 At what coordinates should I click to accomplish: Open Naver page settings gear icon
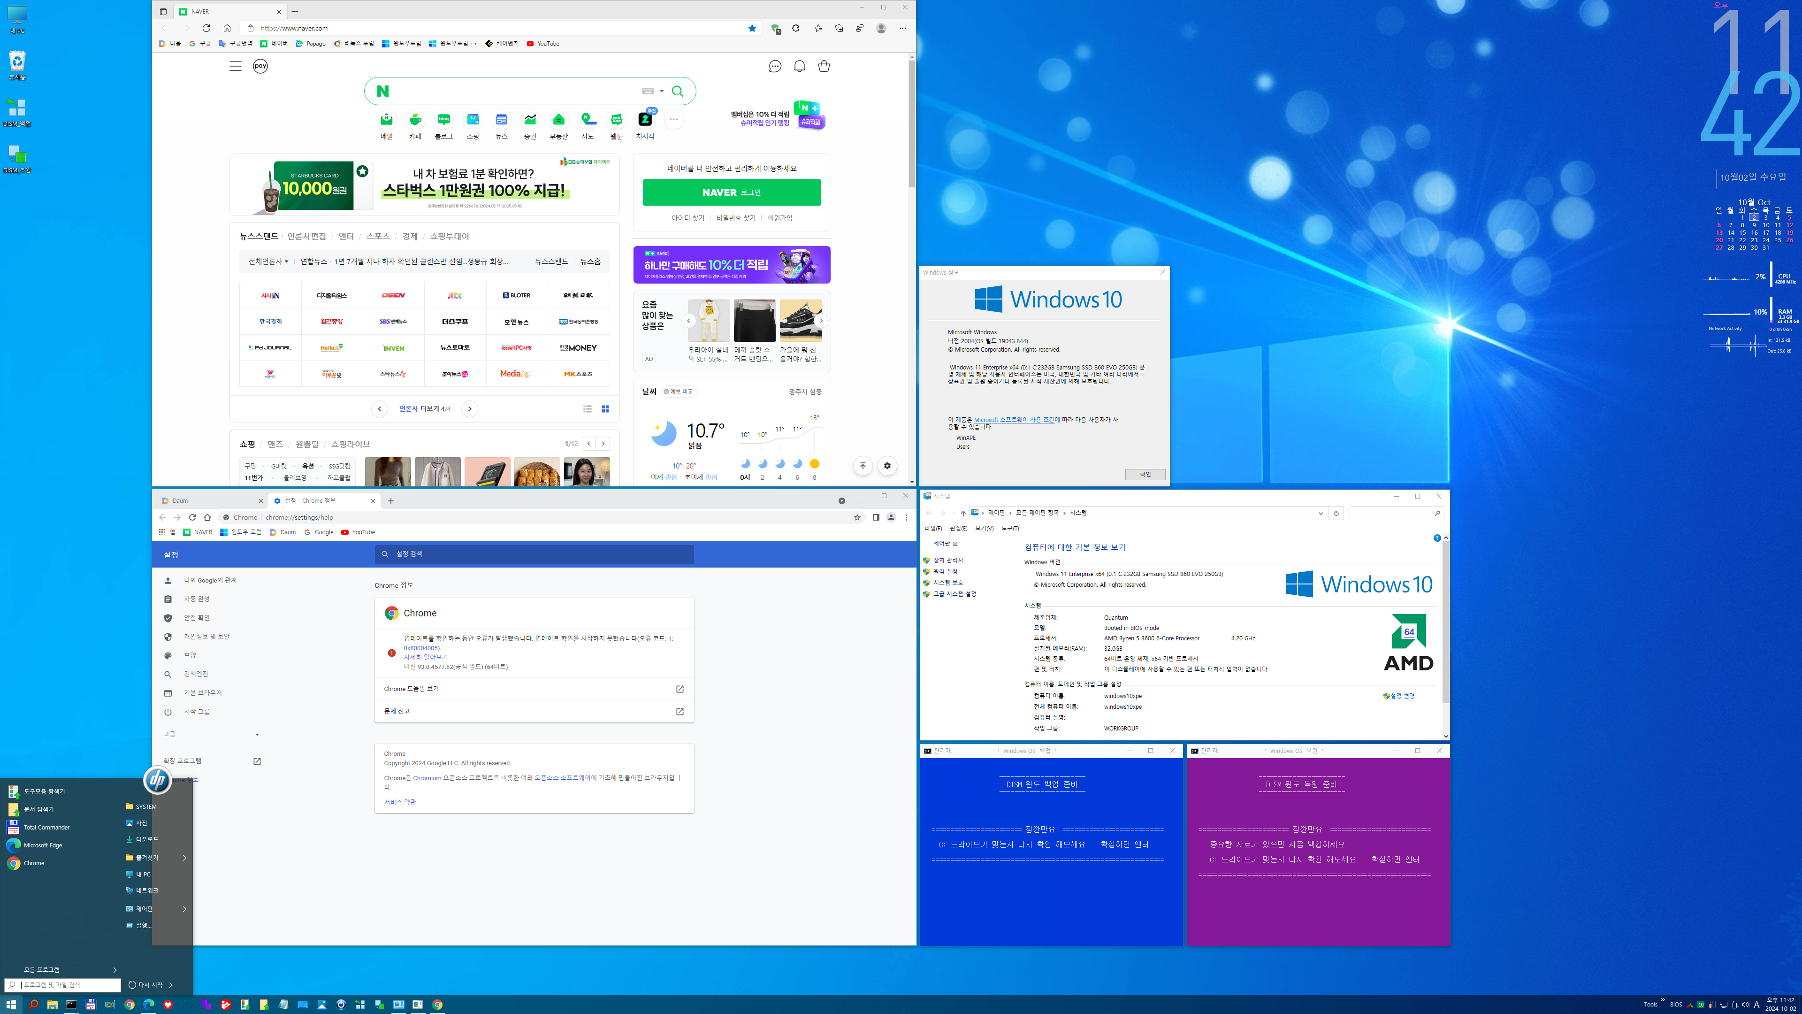(x=887, y=465)
